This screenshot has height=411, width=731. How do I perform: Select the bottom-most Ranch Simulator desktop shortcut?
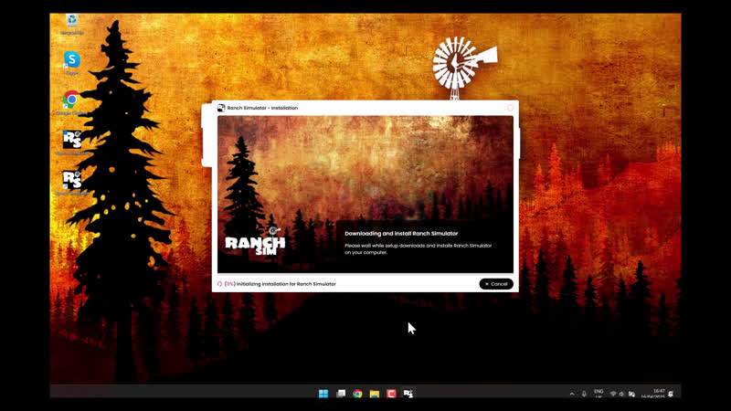point(72,183)
